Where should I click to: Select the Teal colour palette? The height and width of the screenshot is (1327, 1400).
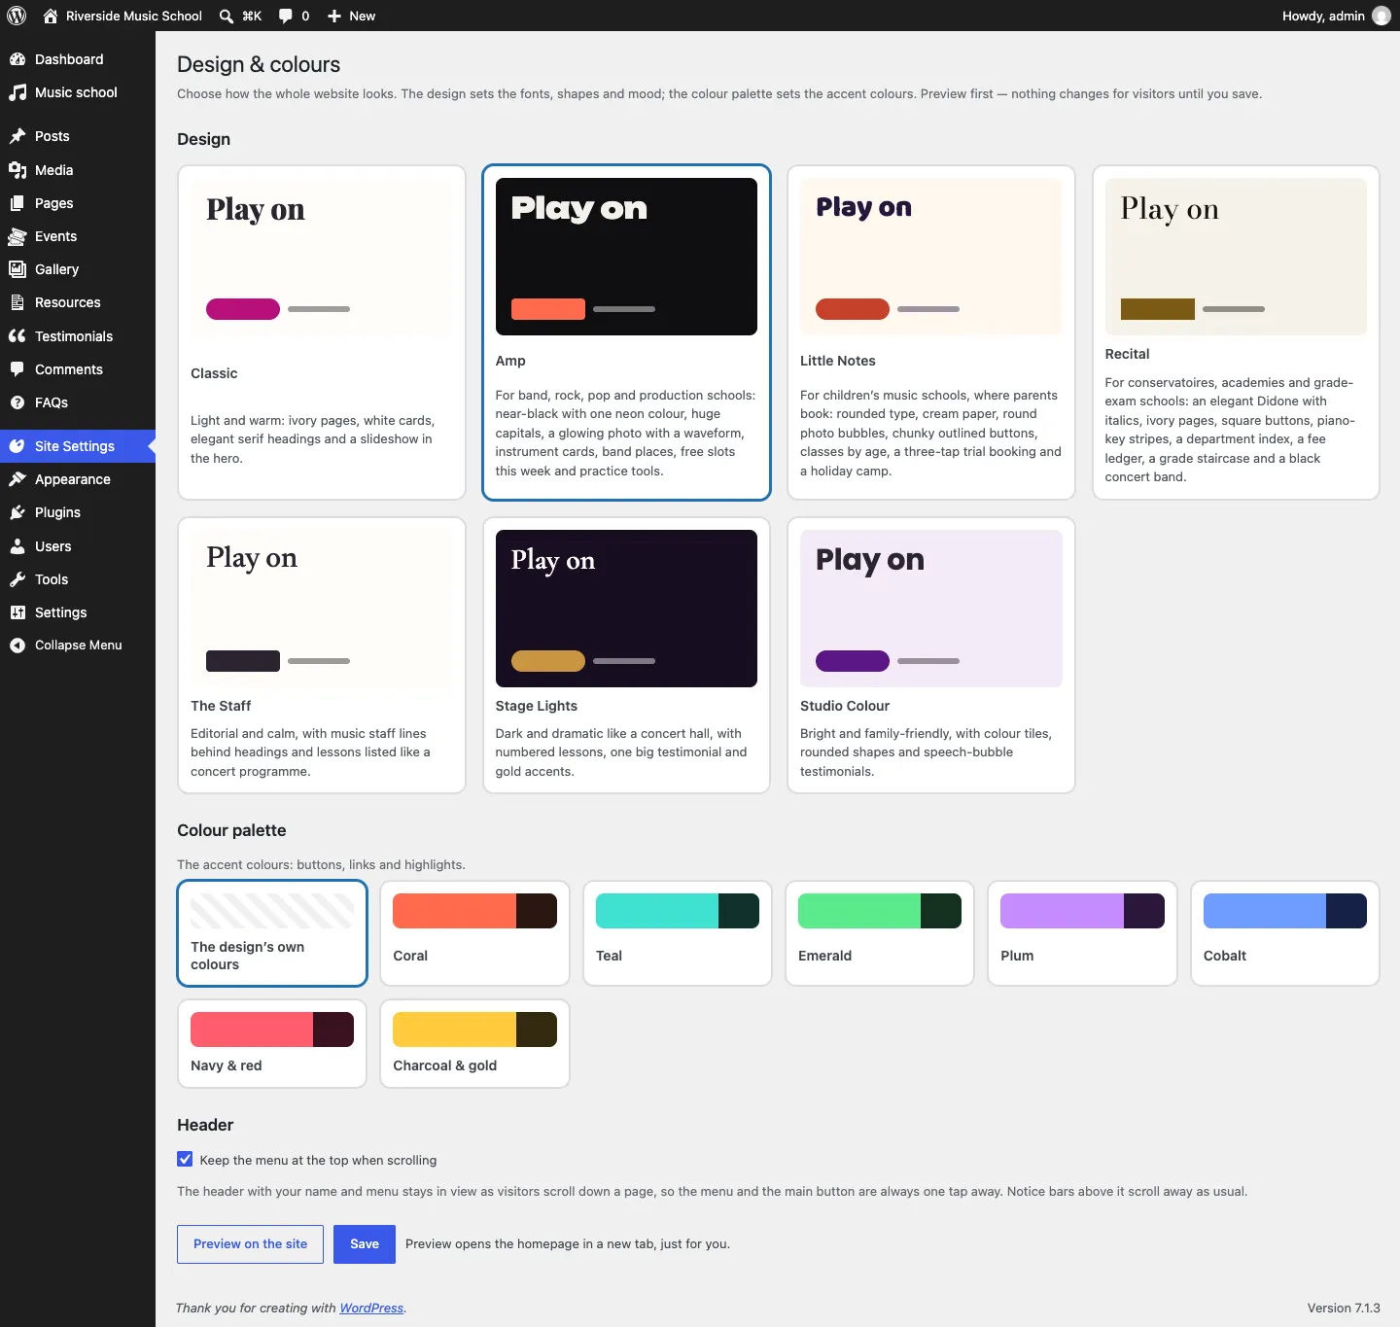pyautogui.click(x=677, y=933)
